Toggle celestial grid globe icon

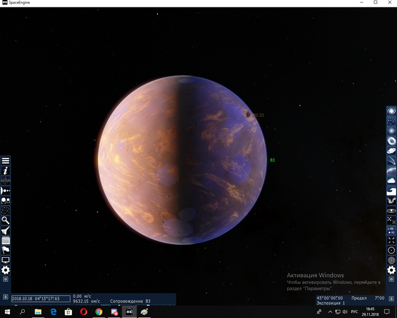391,260
